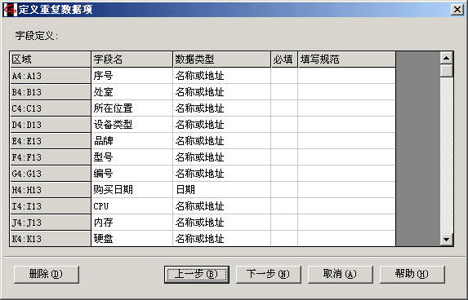The height and width of the screenshot is (300, 468).
Task: Click the 删除(D) button
Action: [47, 274]
